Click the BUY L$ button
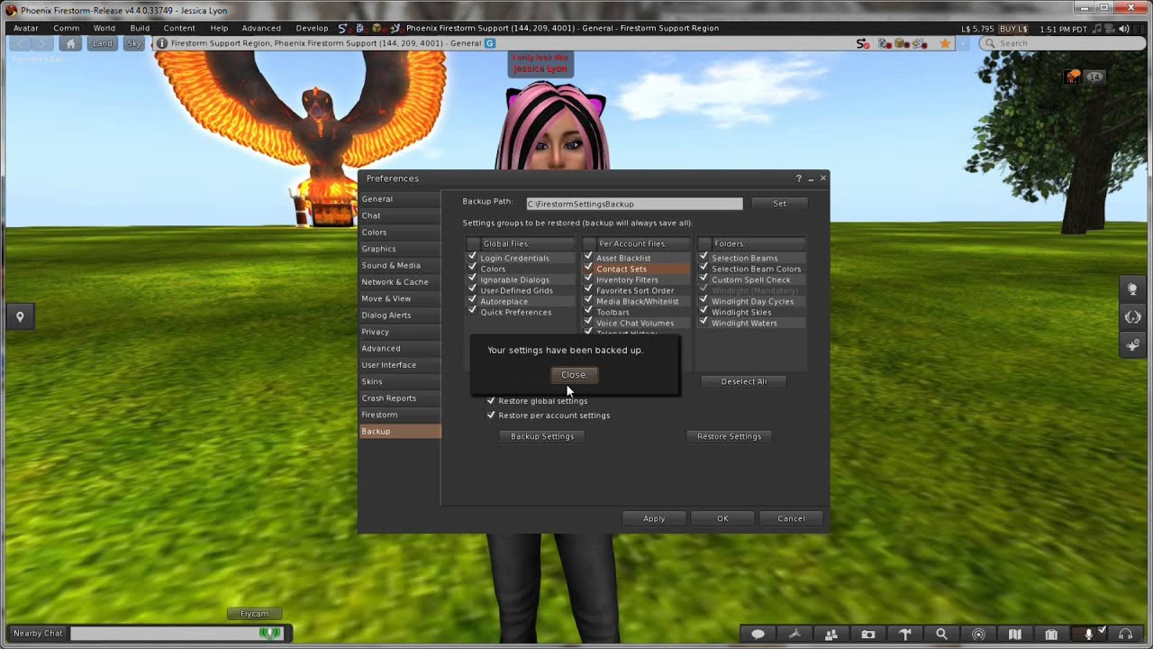This screenshot has width=1153, height=649. click(1013, 29)
